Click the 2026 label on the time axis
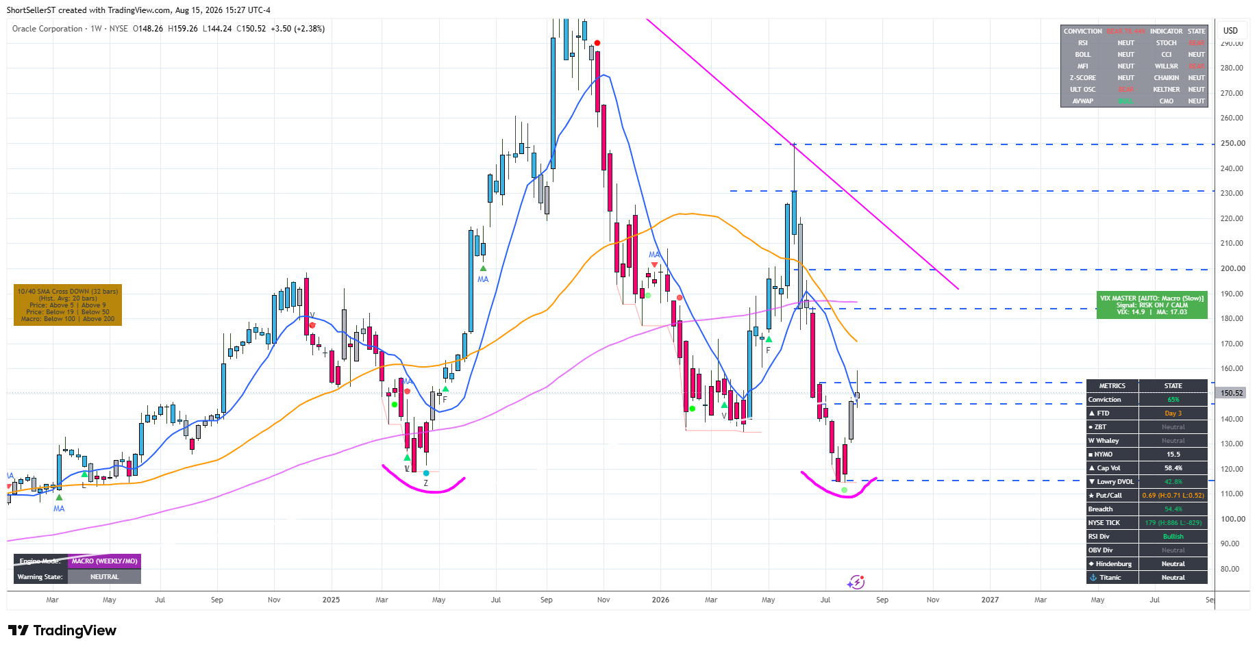1257x651 pixels. (x=660, y=600)
